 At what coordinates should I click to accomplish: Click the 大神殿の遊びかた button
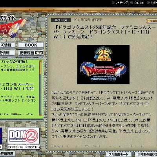[x=146, y=154]
